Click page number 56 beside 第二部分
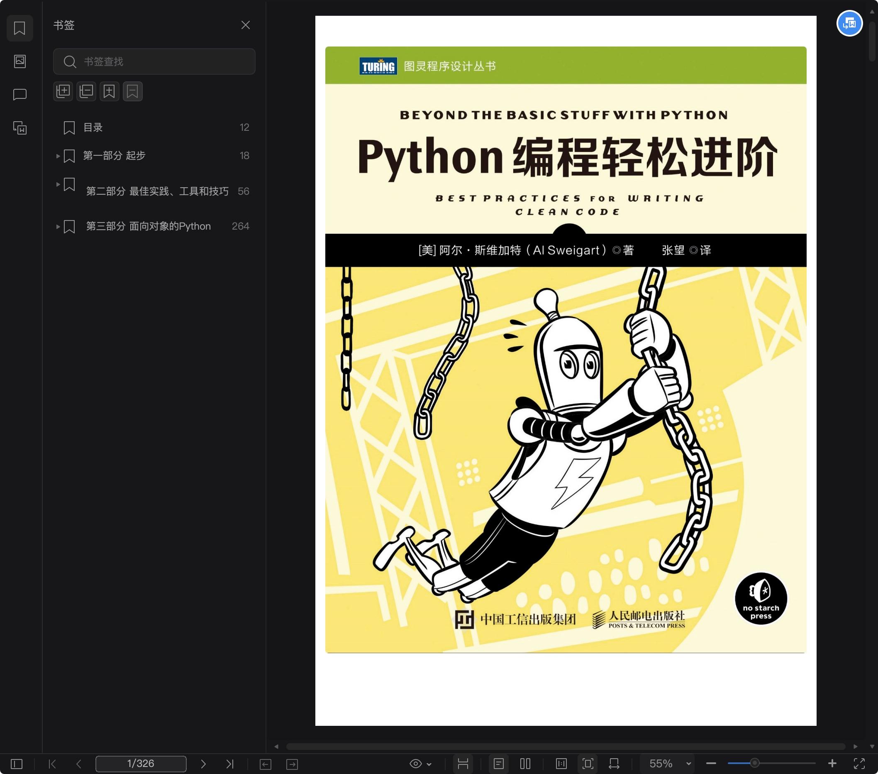The height and width of the screenshot is (774, 878). click(244, 191)
